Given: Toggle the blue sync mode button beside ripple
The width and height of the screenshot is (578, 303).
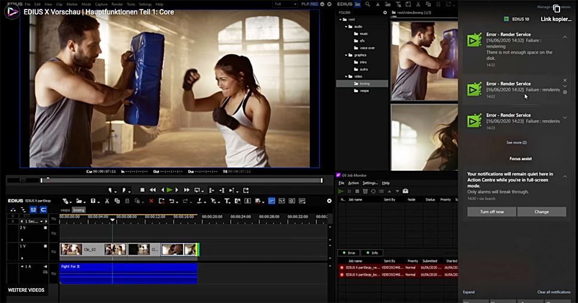Looking at the screenshot, I should click(x=43, y=210).
